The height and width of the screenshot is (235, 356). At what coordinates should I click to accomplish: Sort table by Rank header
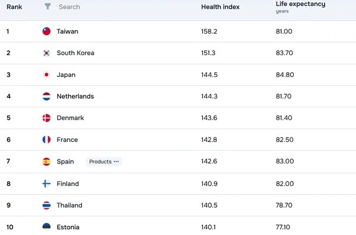pyautogui.click(x=14, y=7)
